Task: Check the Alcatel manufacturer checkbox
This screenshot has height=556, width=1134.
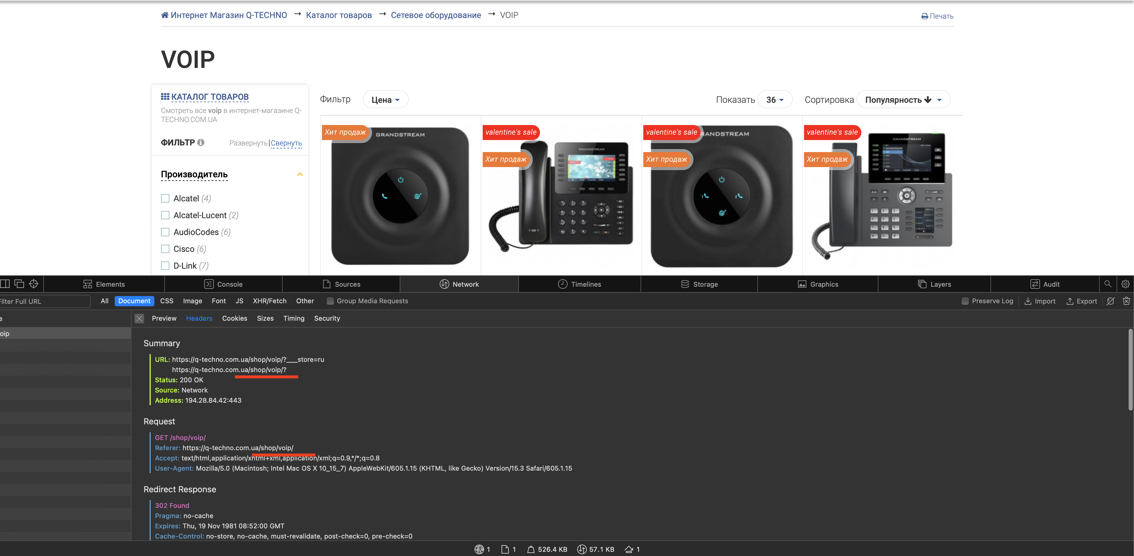Action: [x=165, y=198]
